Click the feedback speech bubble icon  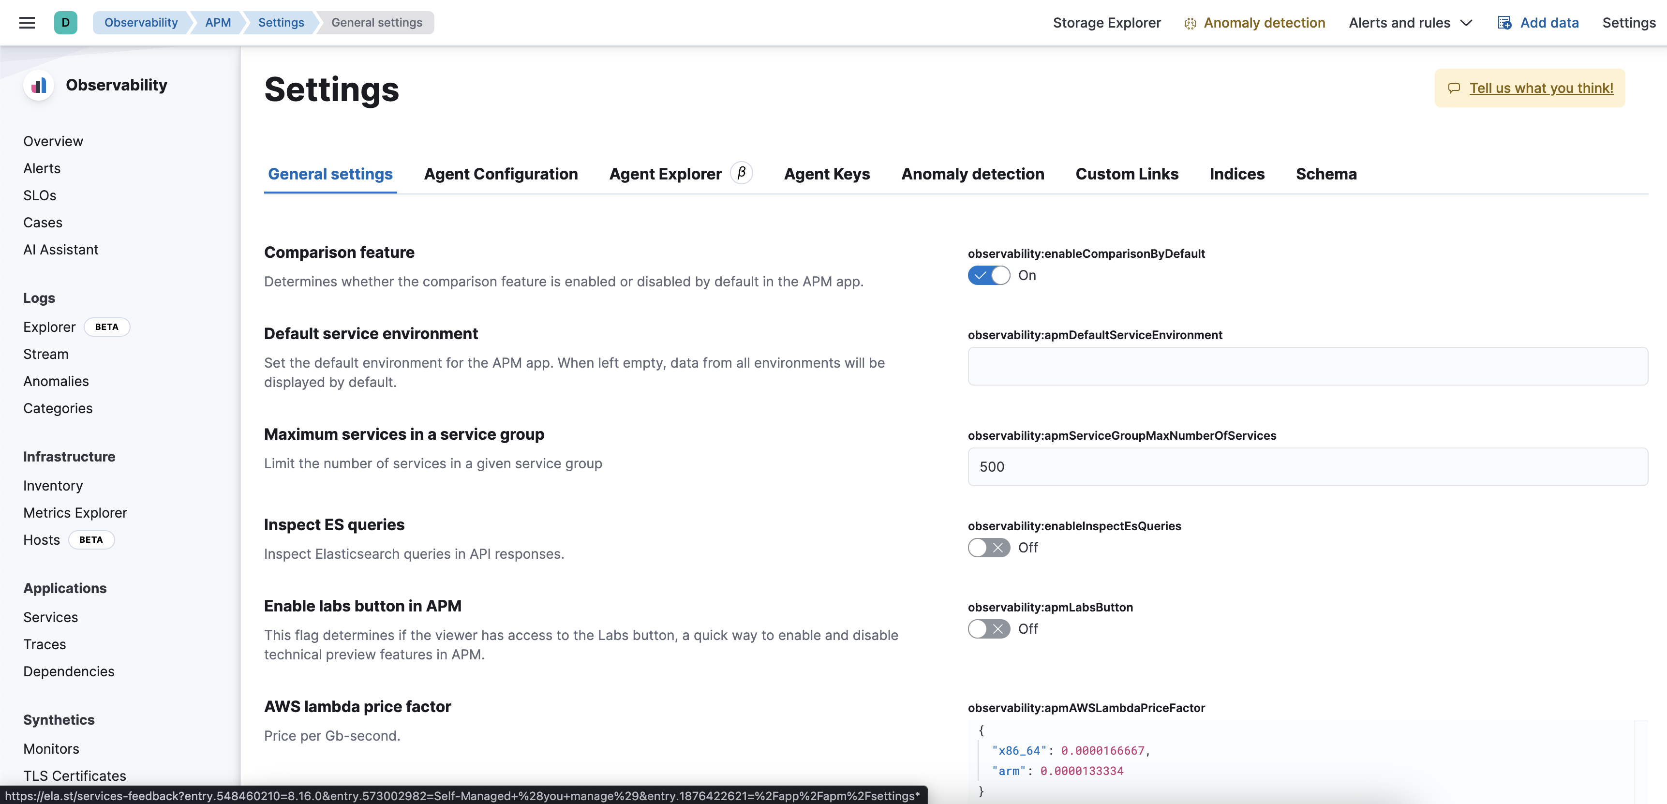coord(1454,88)
